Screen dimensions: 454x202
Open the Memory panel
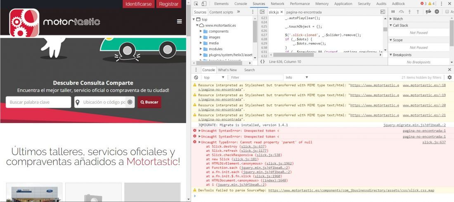tap(322, 4)
